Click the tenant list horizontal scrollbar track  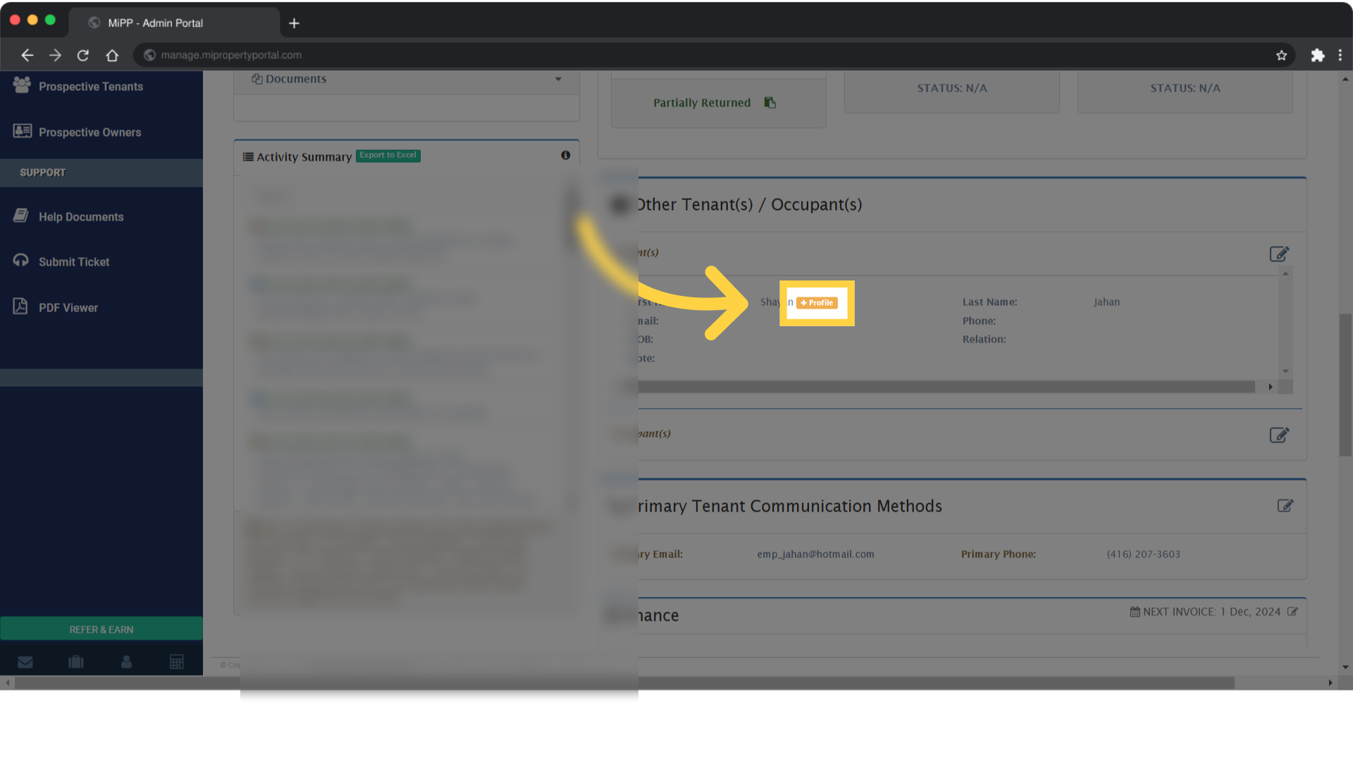(946, 387)
